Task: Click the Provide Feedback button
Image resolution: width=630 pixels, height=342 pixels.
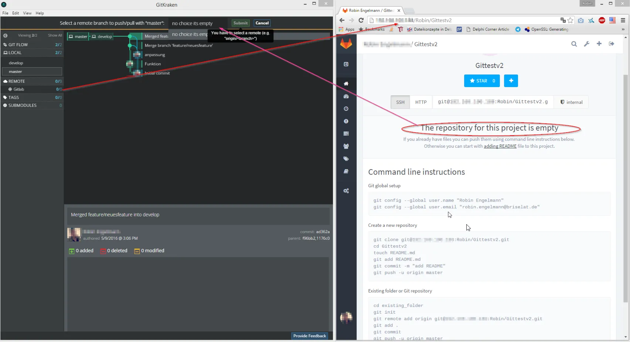Action: coord(310,336)
